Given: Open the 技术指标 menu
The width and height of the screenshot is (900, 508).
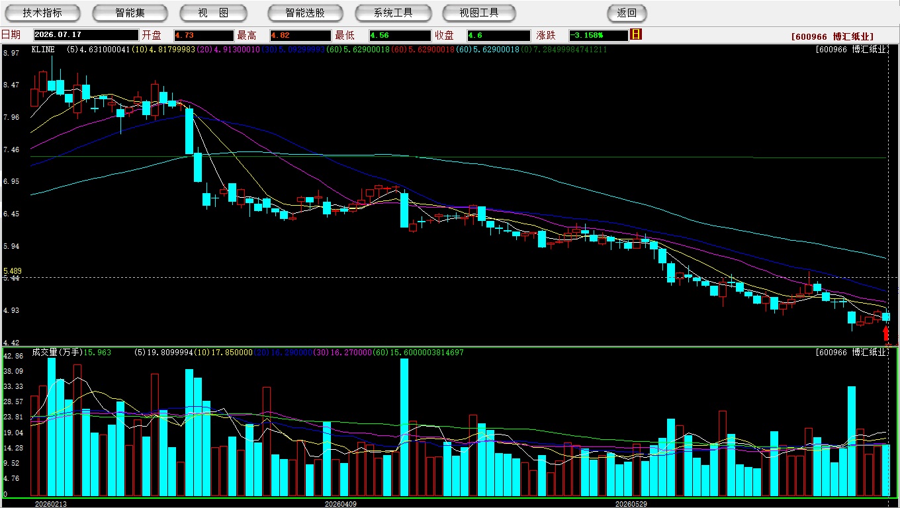Looking at the screenshot, I should (42, 13).
